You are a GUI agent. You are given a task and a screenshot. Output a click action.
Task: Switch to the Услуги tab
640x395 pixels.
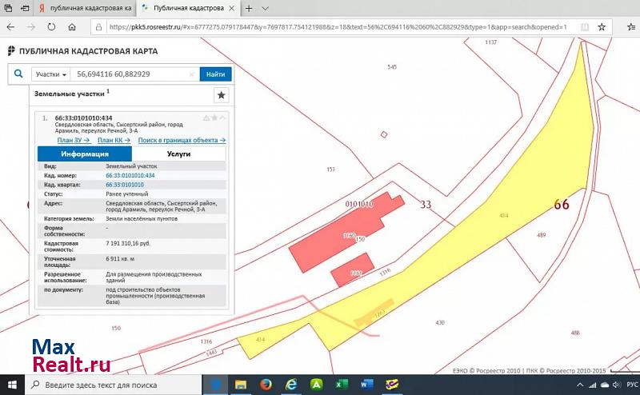[x=178, y=154]
